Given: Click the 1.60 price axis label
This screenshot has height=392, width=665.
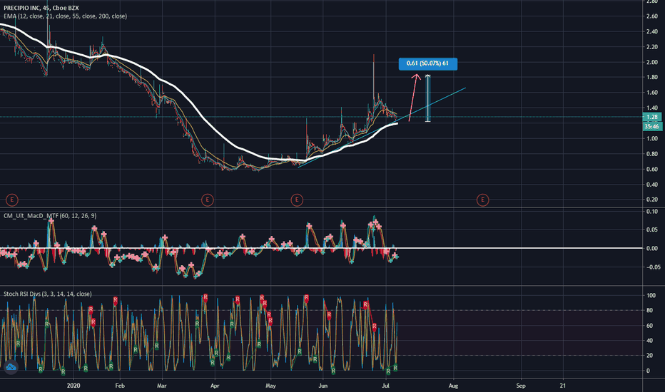Looking at the screenshot, I should pos(652,93).
